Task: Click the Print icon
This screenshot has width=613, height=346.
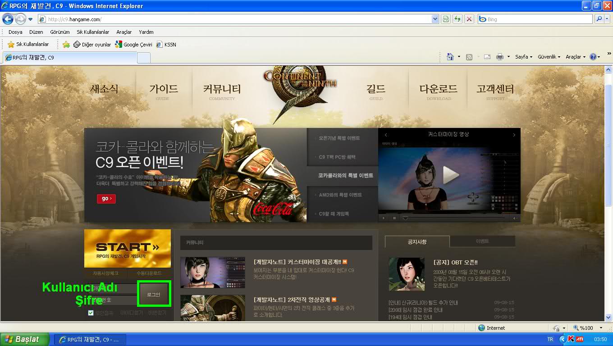Action: (x=499, y=57)
